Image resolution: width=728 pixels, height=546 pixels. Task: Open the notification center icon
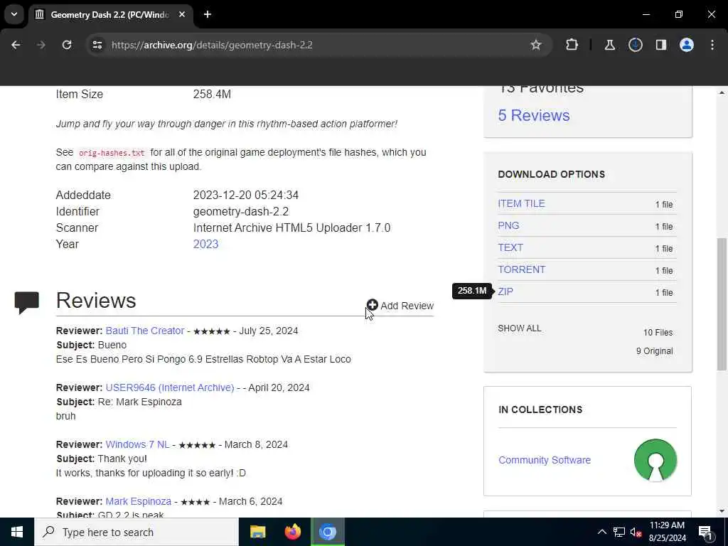point(705,532)
